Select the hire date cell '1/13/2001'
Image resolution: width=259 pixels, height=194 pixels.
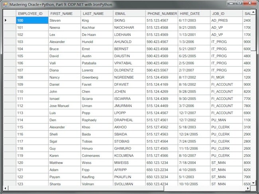(x=194, y=35)
